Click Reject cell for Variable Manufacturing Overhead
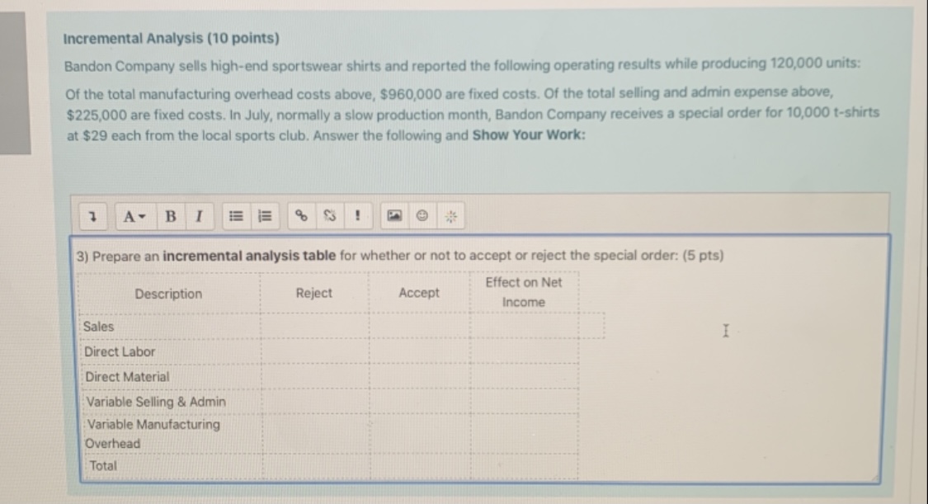This screenshot has height=504, width=928. tap(315, 434)
